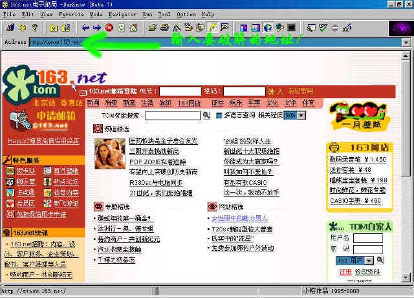Click in the TOM智能搜索 search box
The width and height of the screenshot is (414, 298).
pyautogui.click(x=173, y=115)
